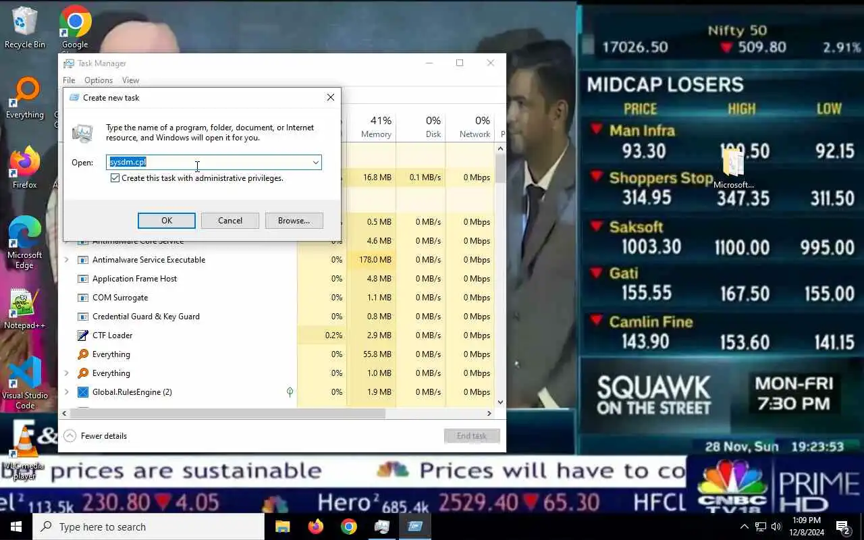The height and width of the screenshot is (540, 864).
Task: Open Microsoft Edge desktop shortcut
Action: [x=25, y=242]
